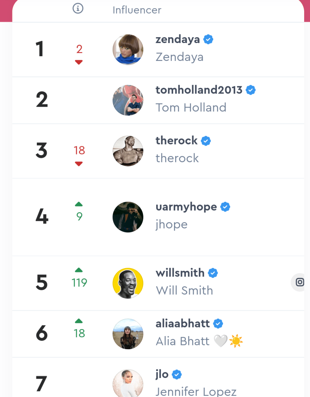This screenshot has width=310, height=397.
Task: Click the Influencer column header
Action: [137, 10]
